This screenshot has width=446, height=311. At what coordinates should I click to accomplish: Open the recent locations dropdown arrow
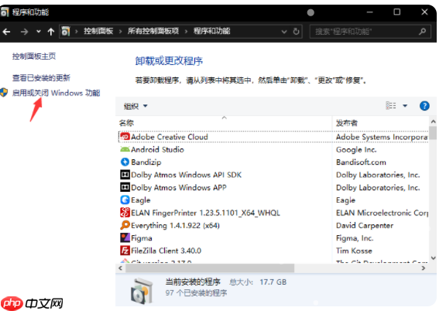coord(39,32)
